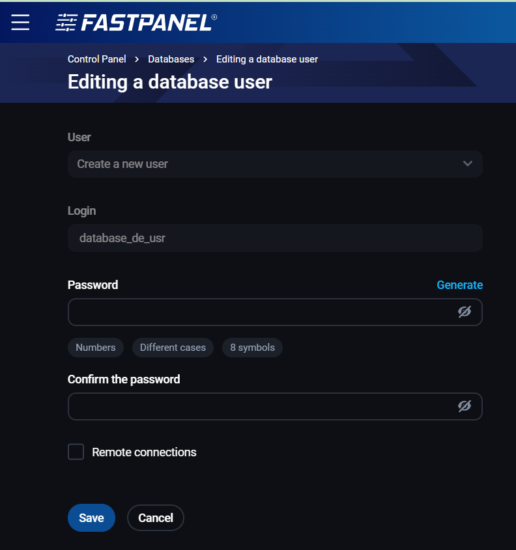516x550 pixels.
Task: Navigate to Databases breadcrumb
Action: (171, 59)
